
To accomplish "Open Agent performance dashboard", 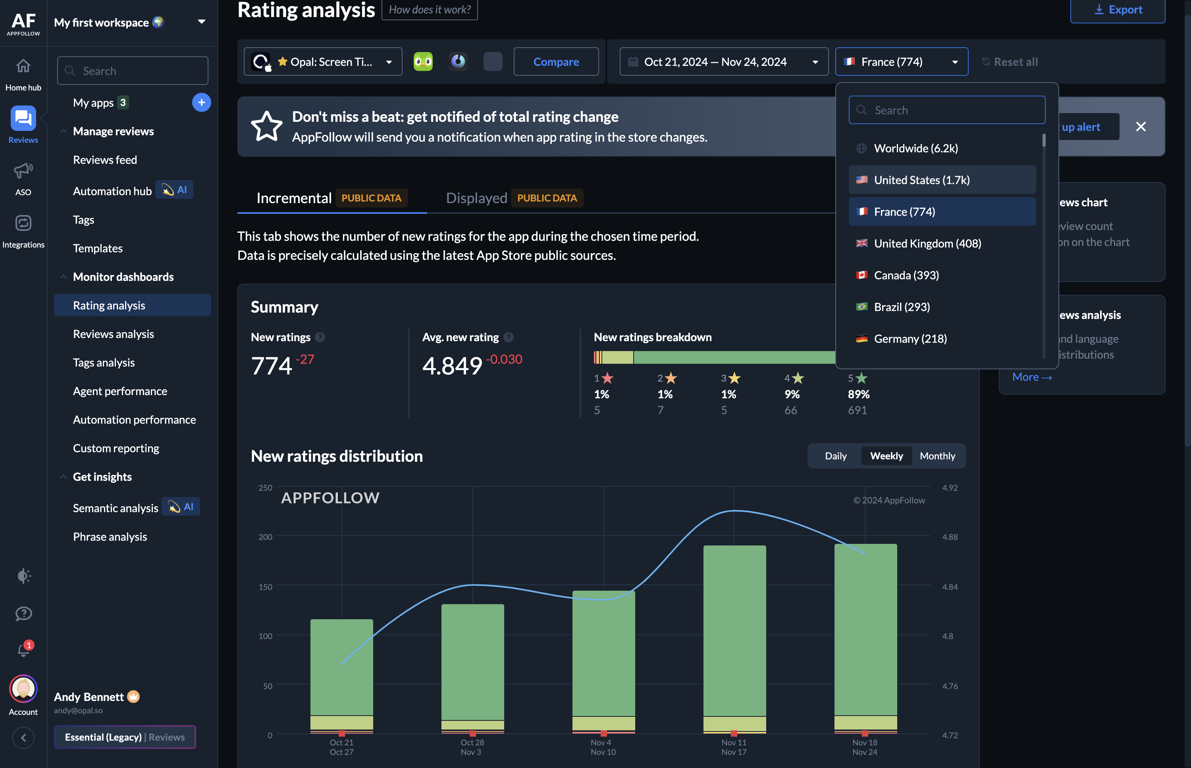I will (x=120, y=391).
